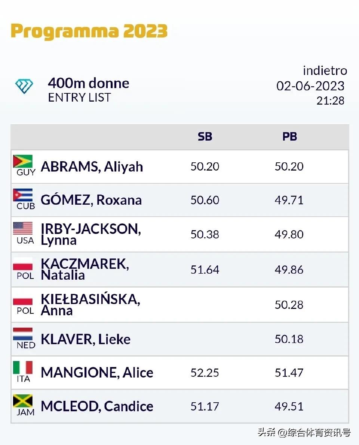Open IRBY-JACKSON, Lynna entry
Viewport: 359px width, 445px height.
90,234
